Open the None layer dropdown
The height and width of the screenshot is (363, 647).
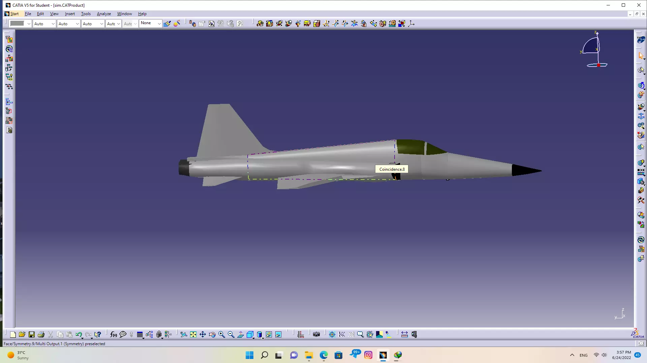[x=159, y=24]
